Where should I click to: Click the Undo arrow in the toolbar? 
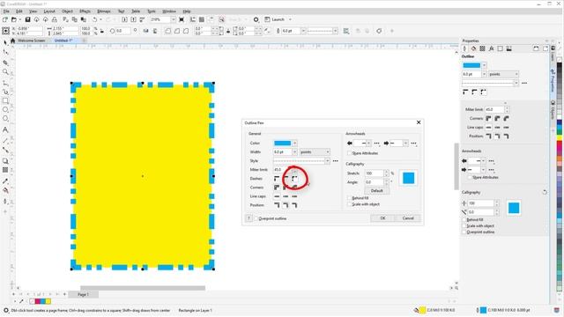[x=94, y=19]
